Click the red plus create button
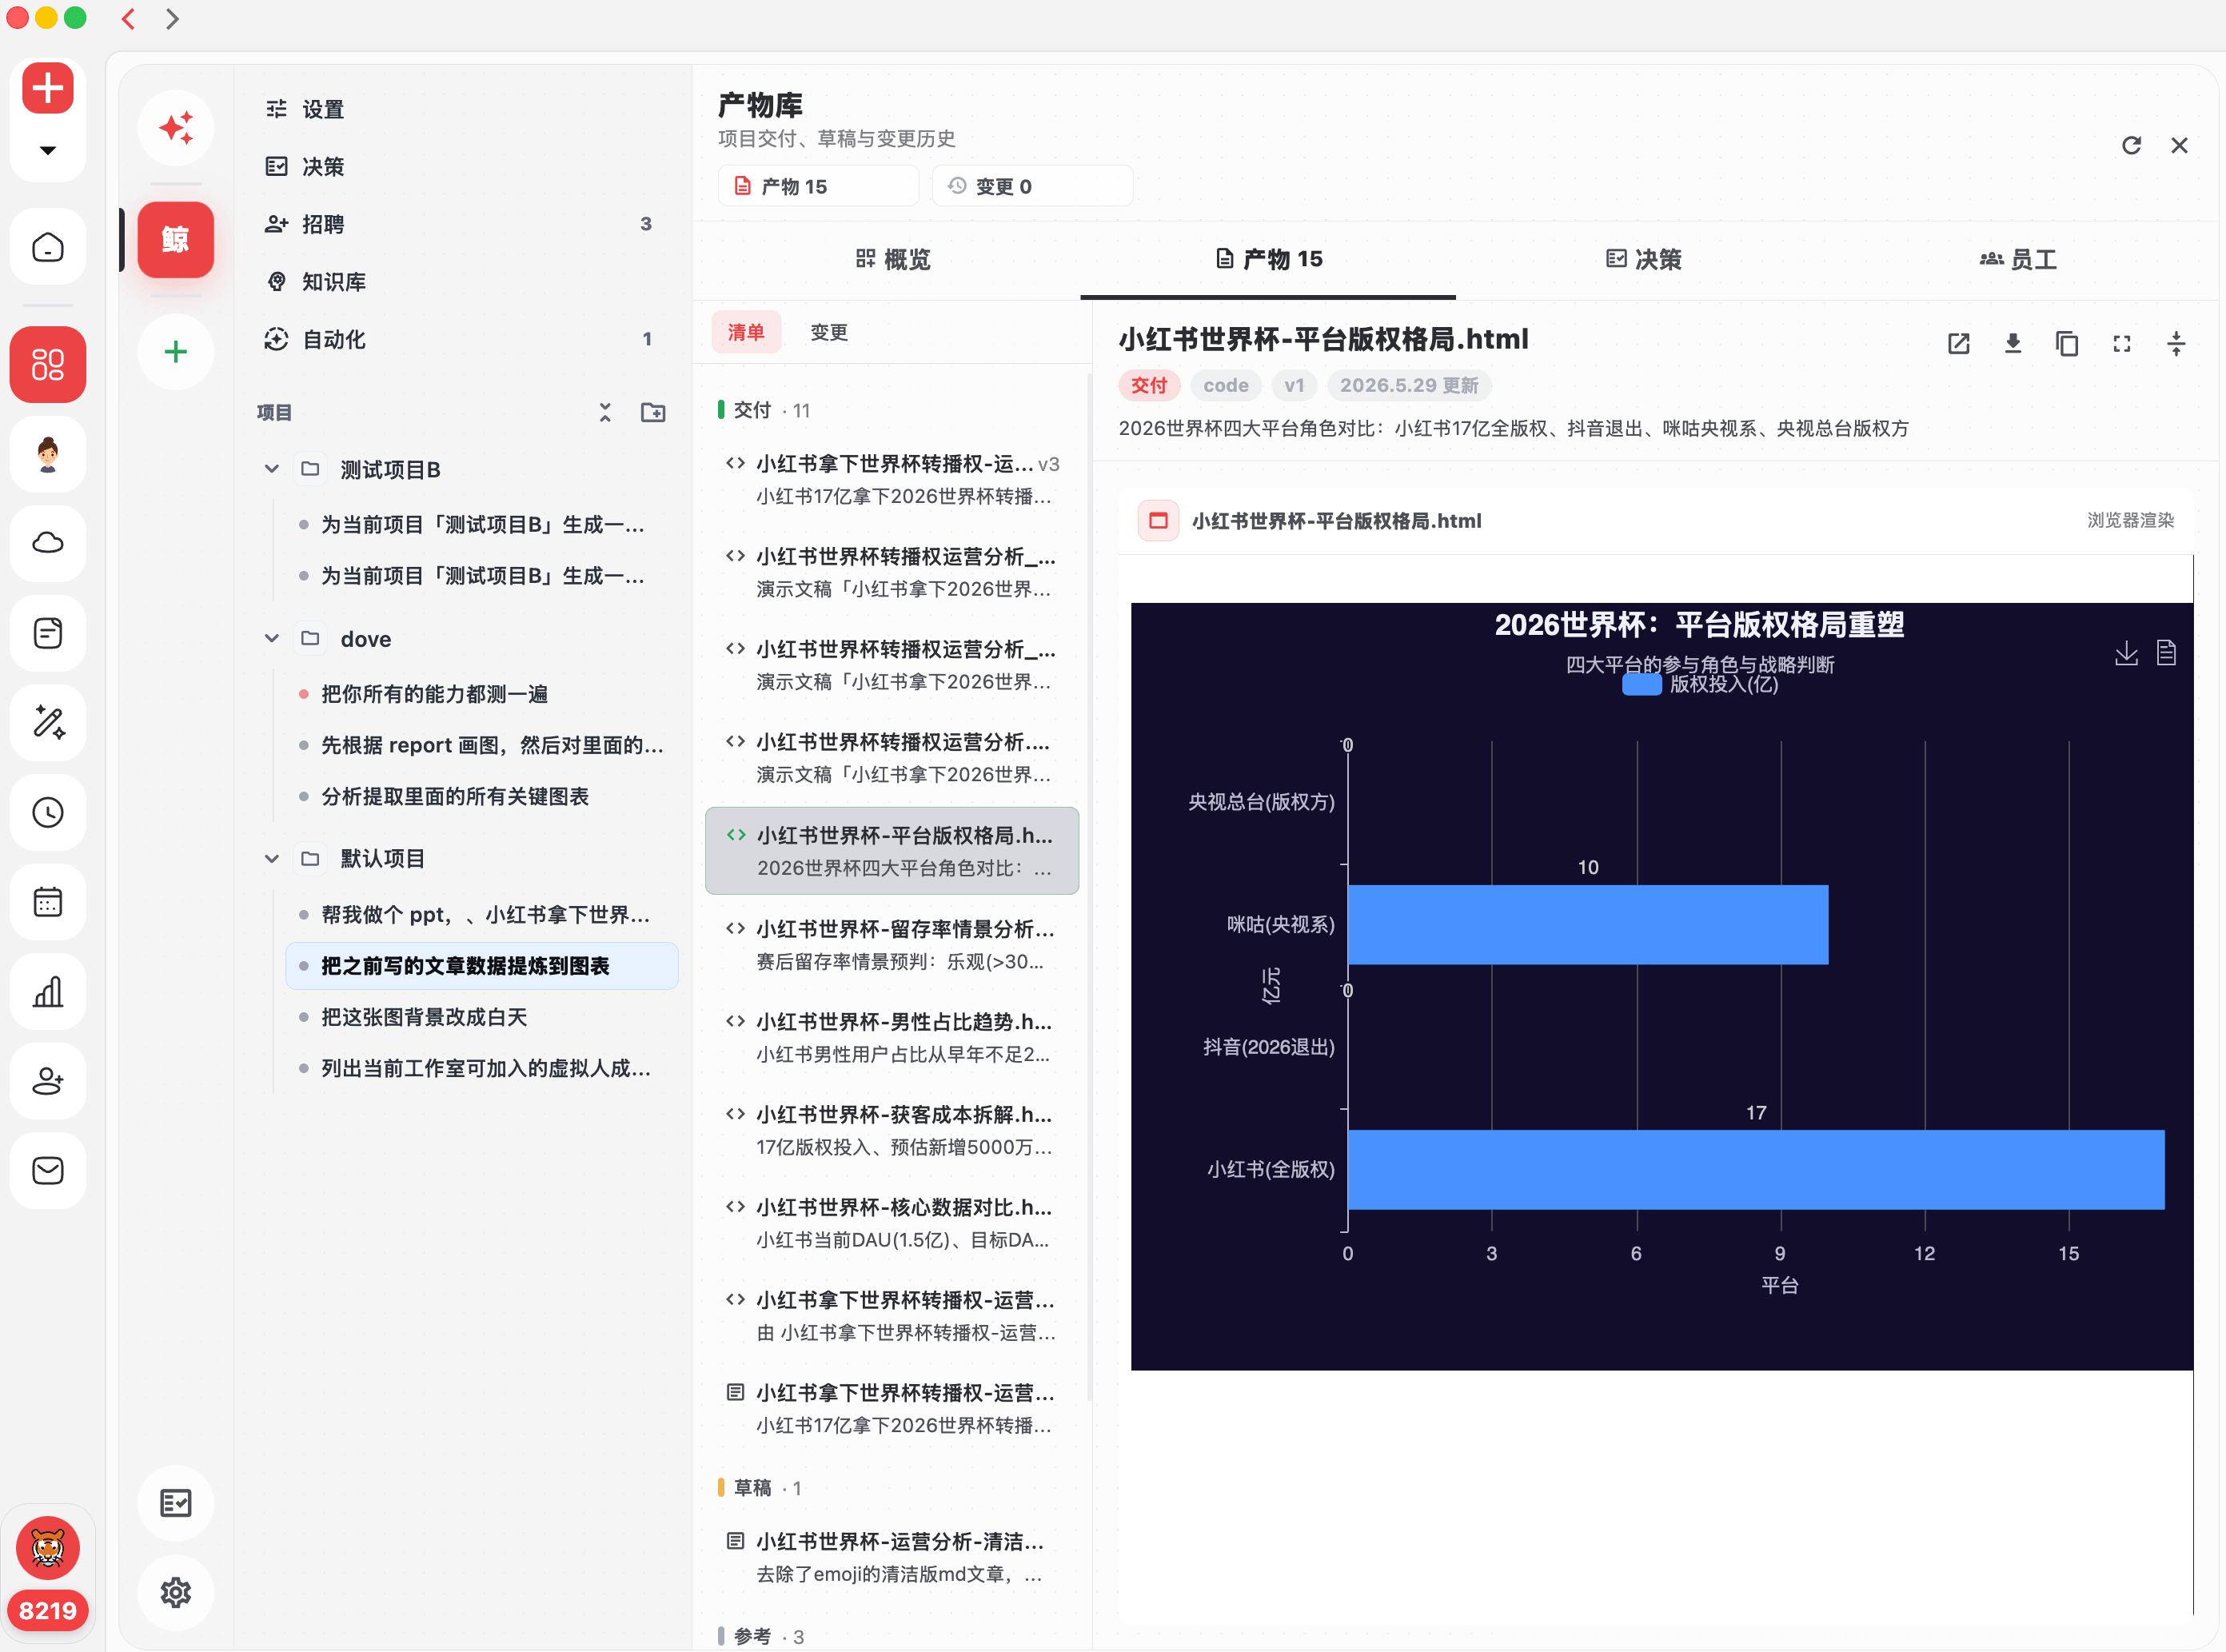 click(47, 88)
